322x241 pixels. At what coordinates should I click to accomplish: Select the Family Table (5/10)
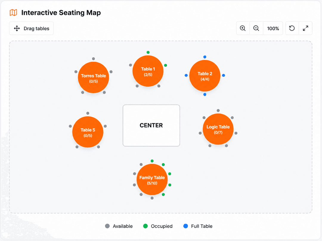(152, 179)
